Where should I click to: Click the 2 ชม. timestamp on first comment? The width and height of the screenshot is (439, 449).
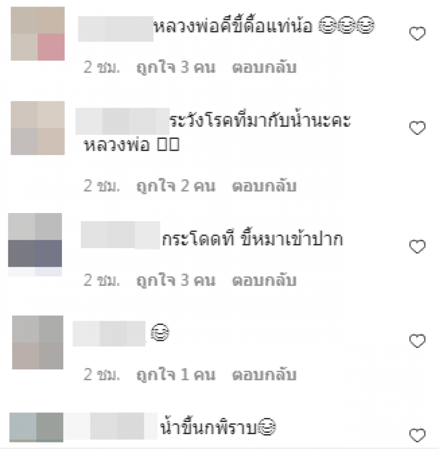pyautogui.click(x=102, y=68)
